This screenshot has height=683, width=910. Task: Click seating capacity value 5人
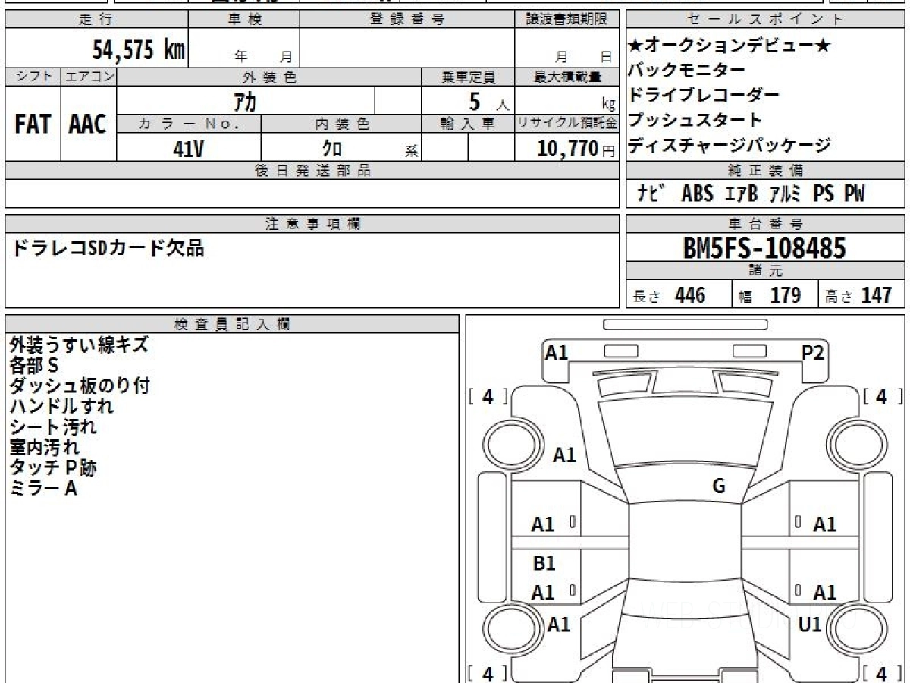[488, 101]
